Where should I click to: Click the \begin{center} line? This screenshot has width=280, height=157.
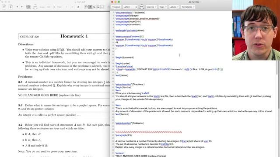click(122, 63)
